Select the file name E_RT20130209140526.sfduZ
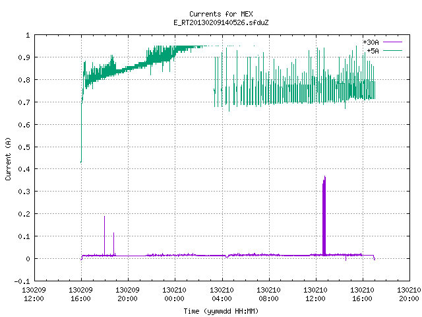The width and height of the screenshot is (422, 317). pyautogui.click(x=221, y=22)
